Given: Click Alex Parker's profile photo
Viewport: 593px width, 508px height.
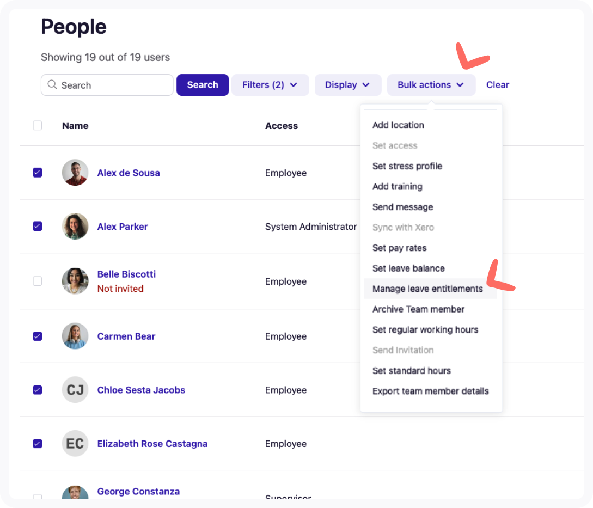Looking at the screenshot, I should [x=75, y=227].
